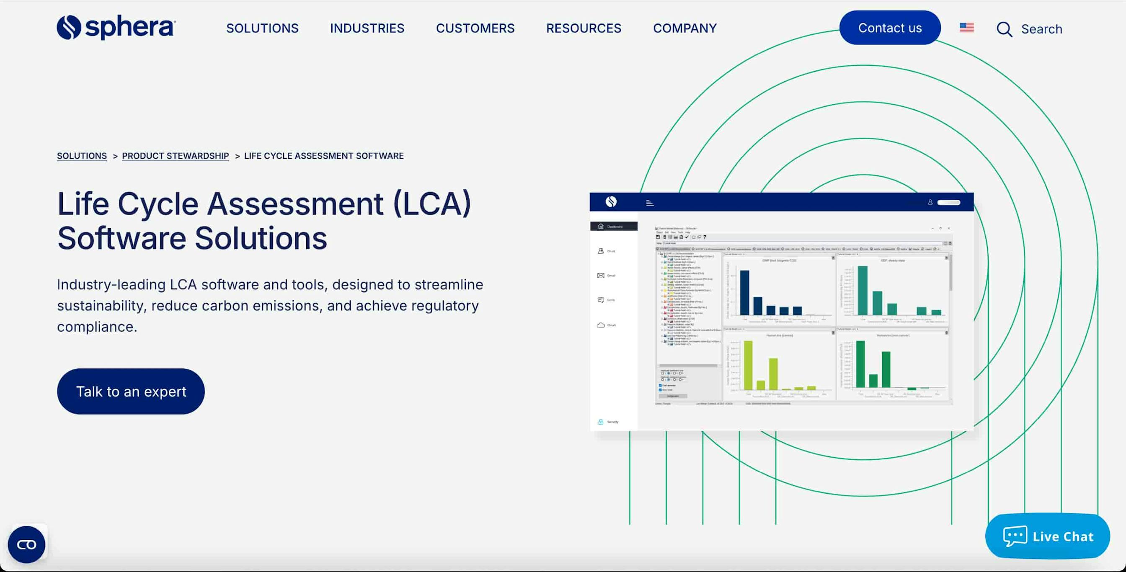This screenshot has height=572, width=1126.
Task: Open the INDUSTRIES menu
Action: (367, 28)
